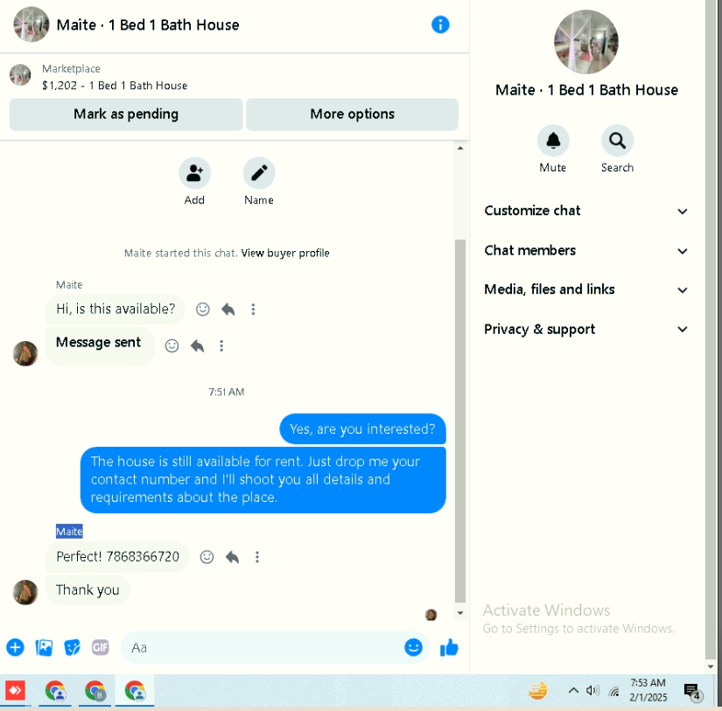This screenshot has height=711, width=722.
Task: Open the More options button
Action: pyautogui.click(x=353, y=115)
